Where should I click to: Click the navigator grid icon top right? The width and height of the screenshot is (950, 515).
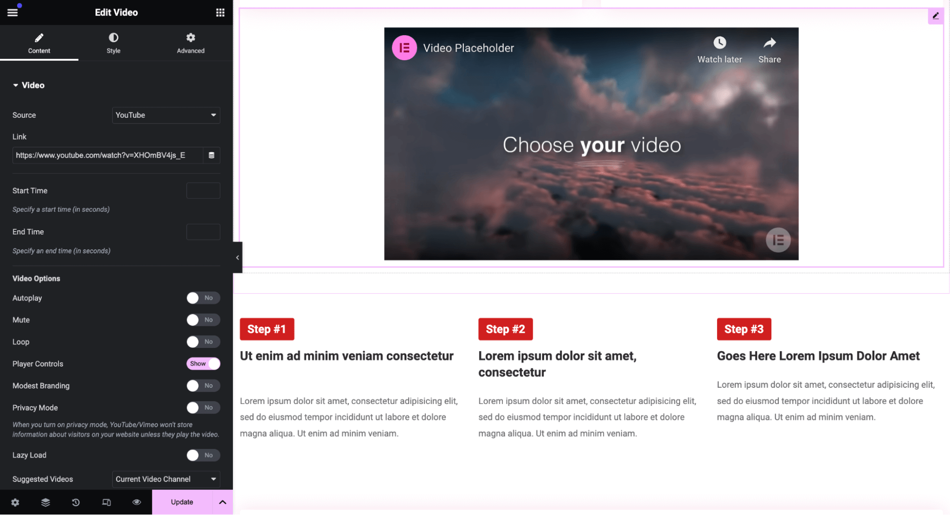220,12
